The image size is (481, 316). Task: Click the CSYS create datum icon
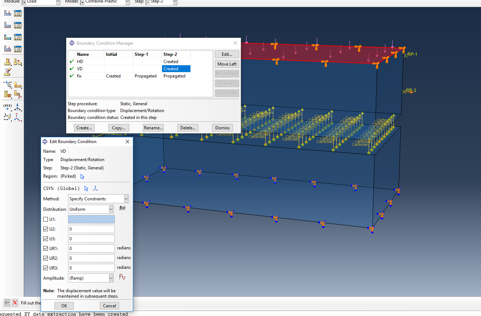click(95, 188)
